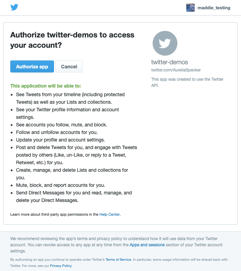
Task: Open the twitter.com/AureliaSpecker link
Action: (176, 70)
